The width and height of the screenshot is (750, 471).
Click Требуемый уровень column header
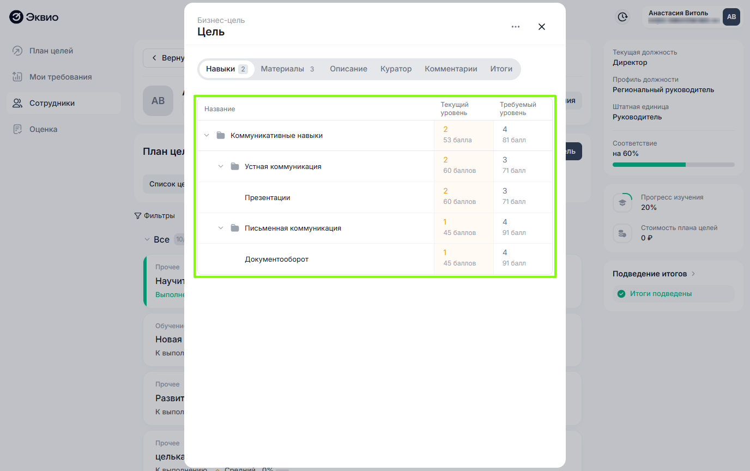point(518,109)
